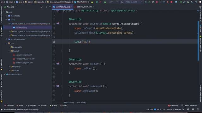The width and height of the screenshot is (202, 113).
Task: Click the override gutter icon beside onResume
Action: (57, 86)
